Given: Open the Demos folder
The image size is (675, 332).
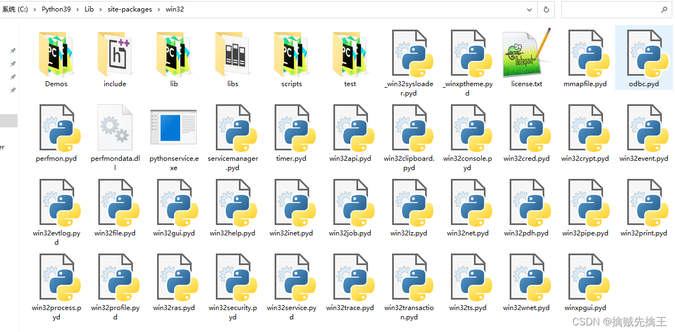Looking at the screenshot, I should [x=56, y=54].
